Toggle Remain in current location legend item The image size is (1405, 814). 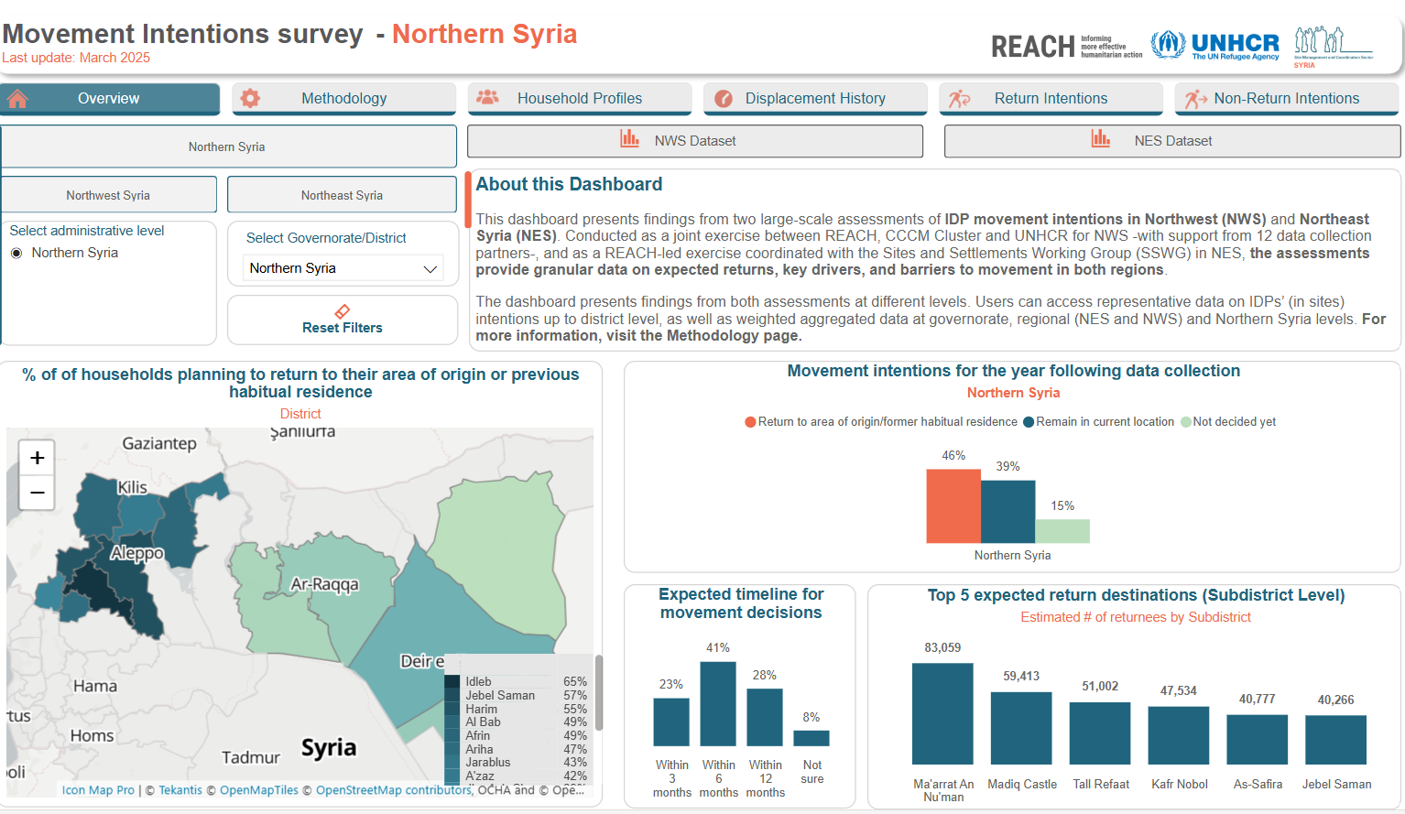pyautogui.click(x=1029, y=422)
